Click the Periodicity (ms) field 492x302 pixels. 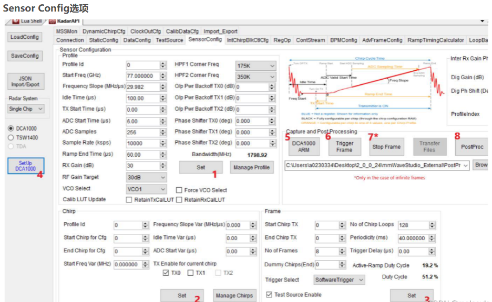click(x=414, y=238)
